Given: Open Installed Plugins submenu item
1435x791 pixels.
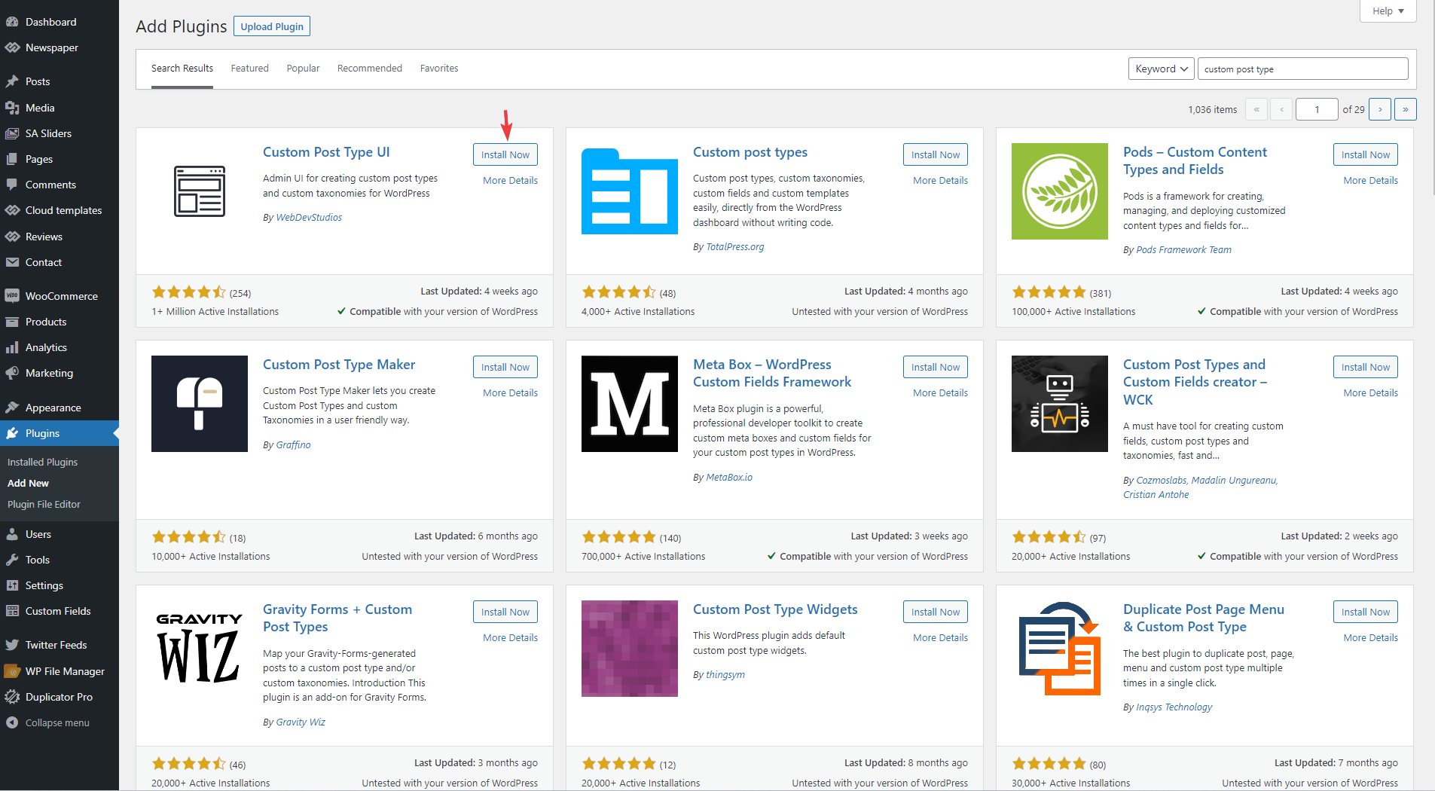Looking at the screenshot, I should 42,462.
